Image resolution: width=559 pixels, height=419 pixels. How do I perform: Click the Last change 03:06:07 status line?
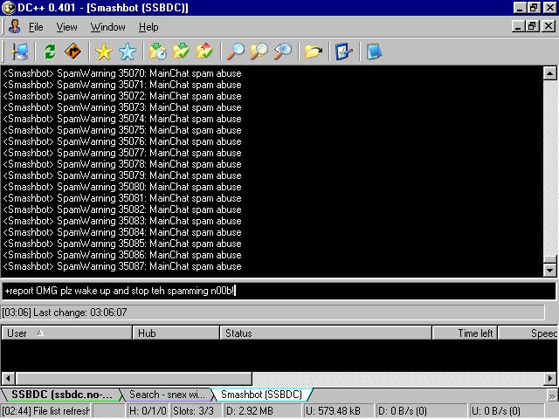tap(273, 313)
